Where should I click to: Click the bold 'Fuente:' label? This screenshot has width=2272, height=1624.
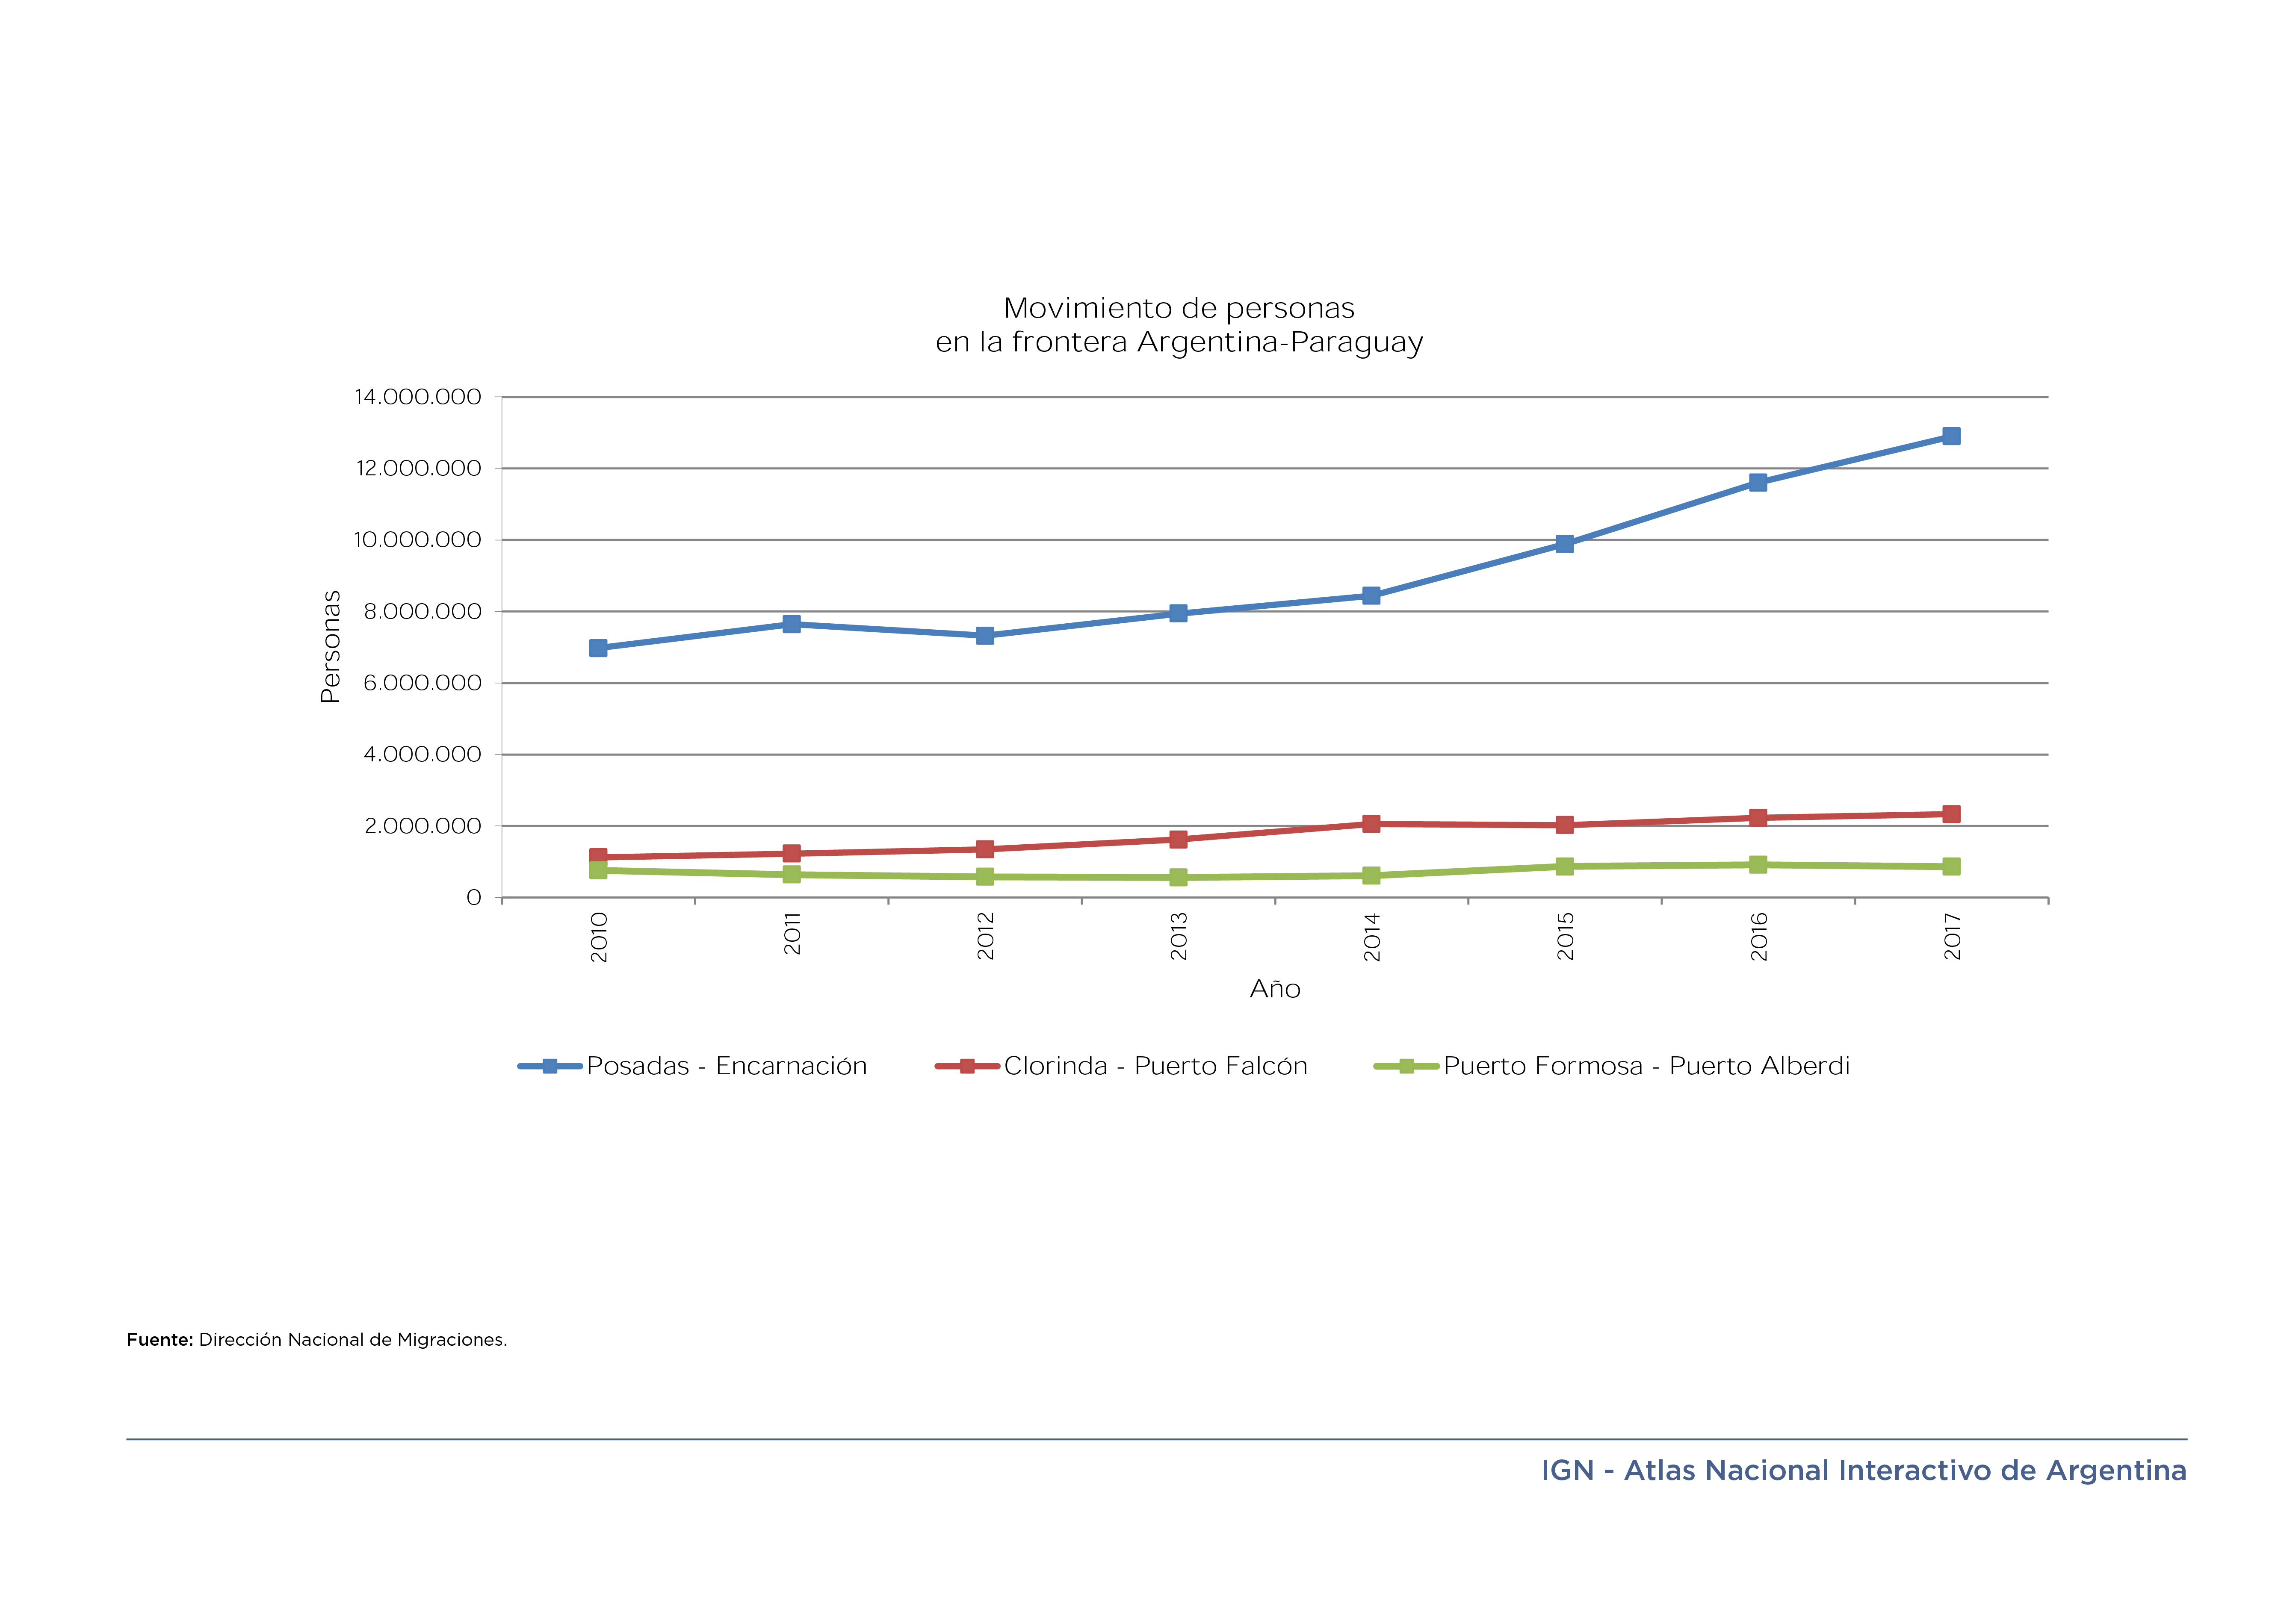tap(159, 1340)
